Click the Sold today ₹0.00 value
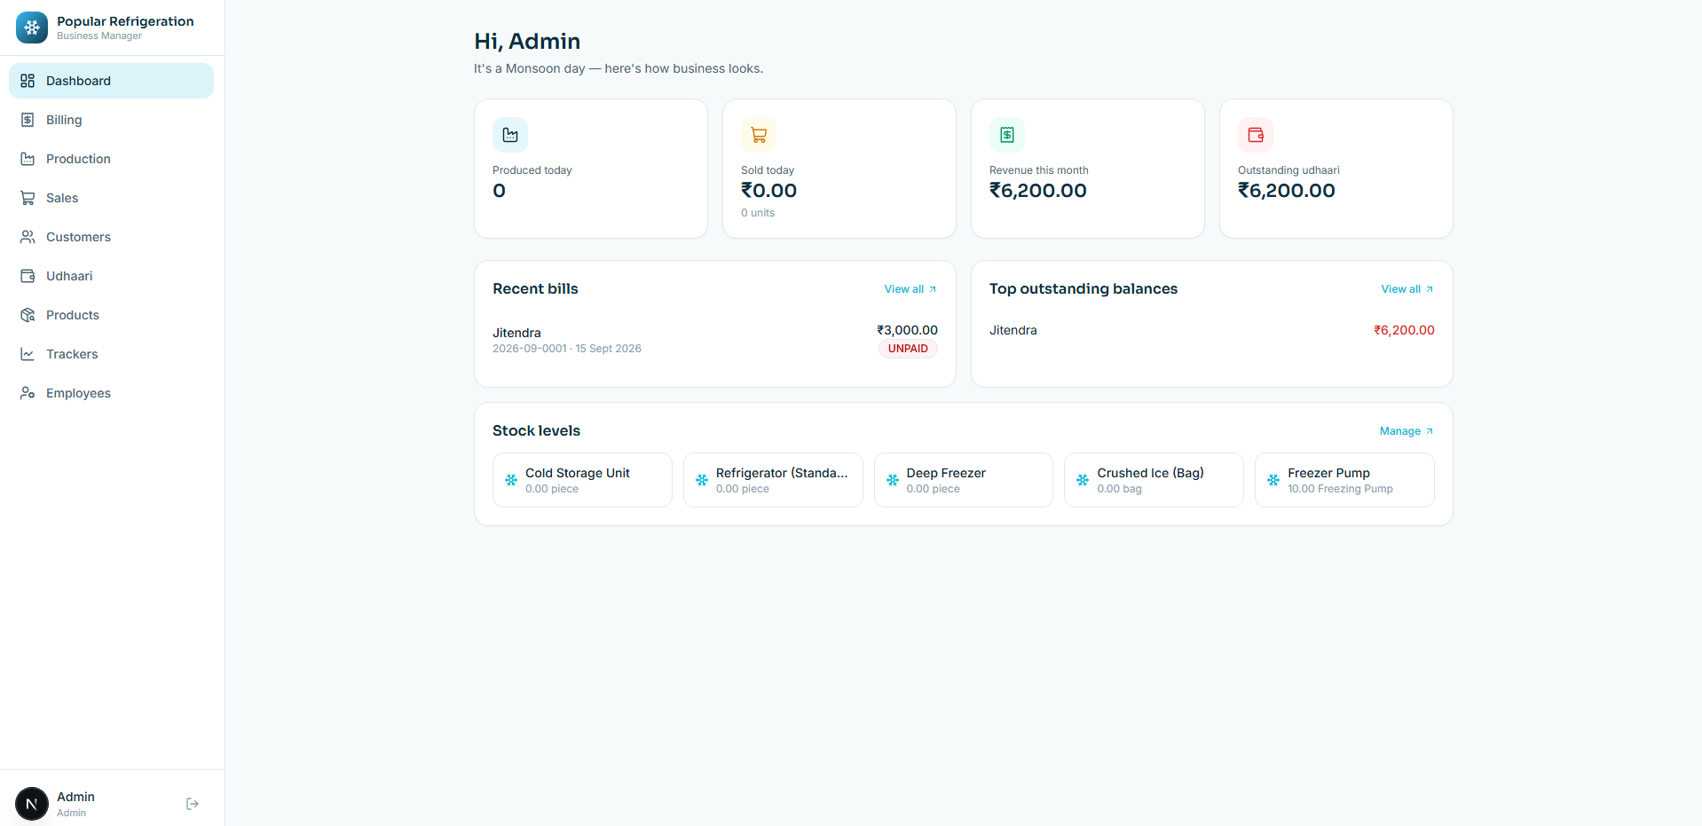This screenshot has height=826, width=1702. point(768,191)
